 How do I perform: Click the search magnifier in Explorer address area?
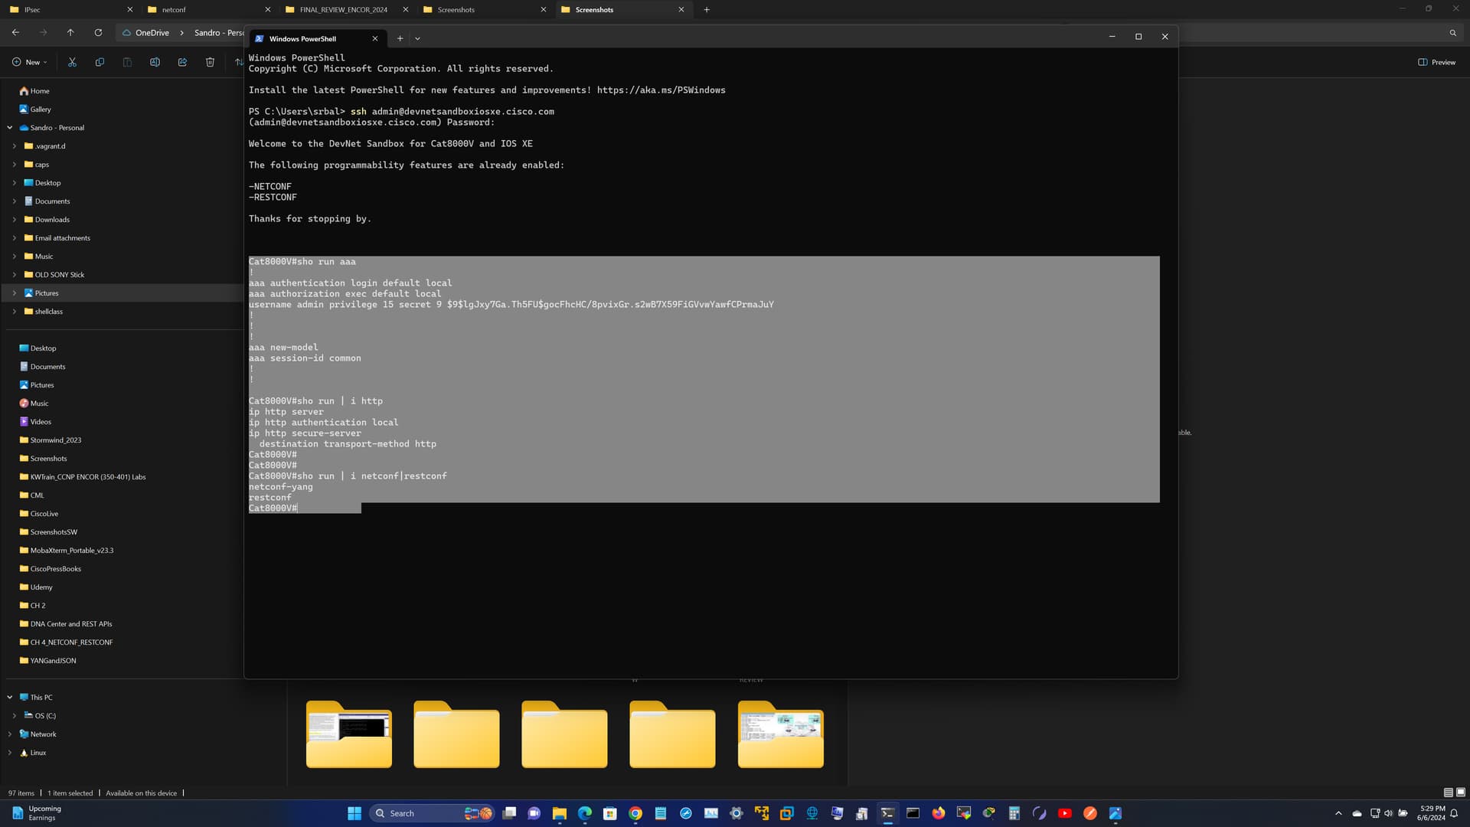point(1452,33)
